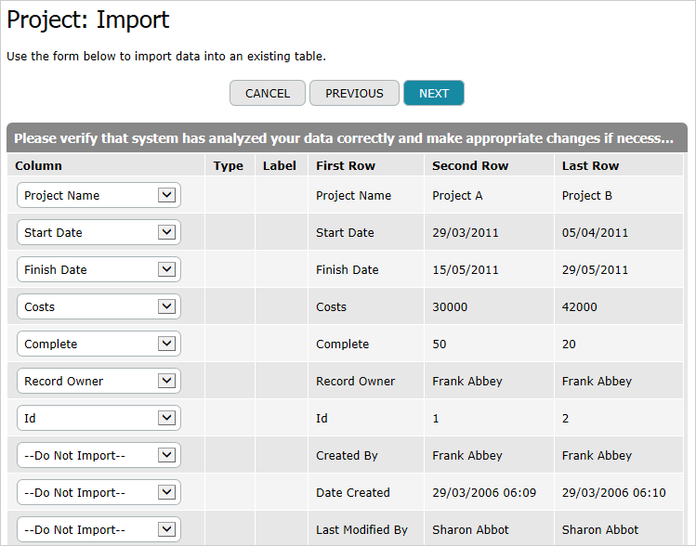Image resolution: width=696 pixels, height=546 pixels.
Task: Open the Complete column dropdown
Action: pos(98,344)
